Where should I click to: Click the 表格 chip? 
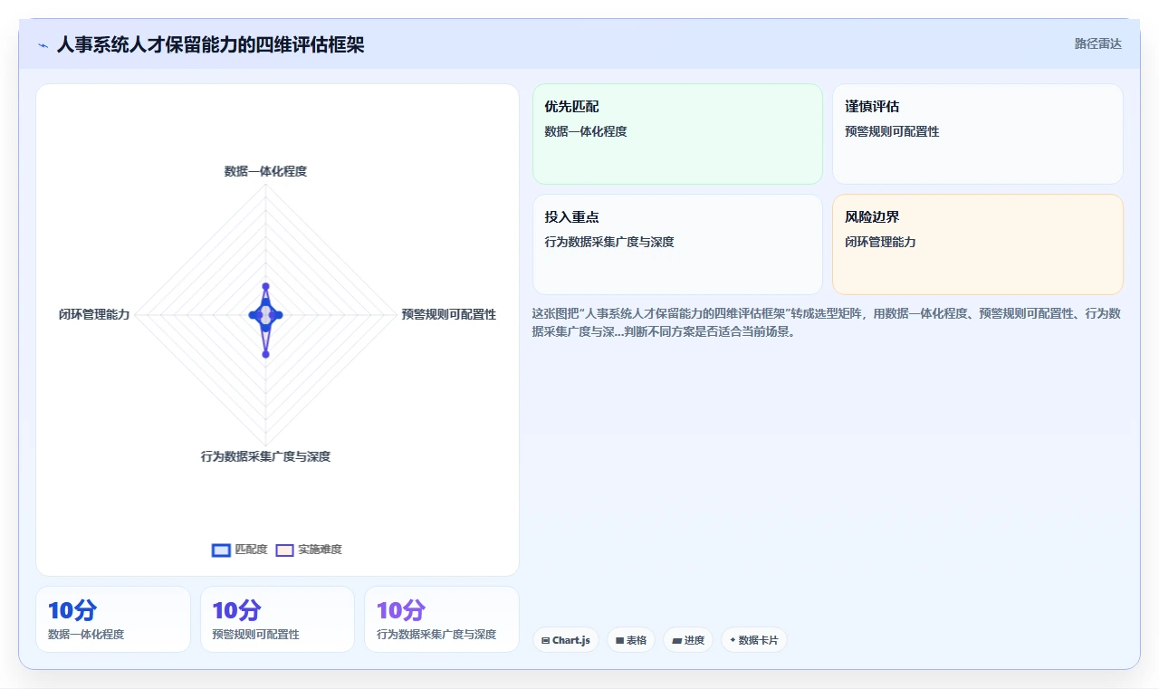(x=631, y=640)
